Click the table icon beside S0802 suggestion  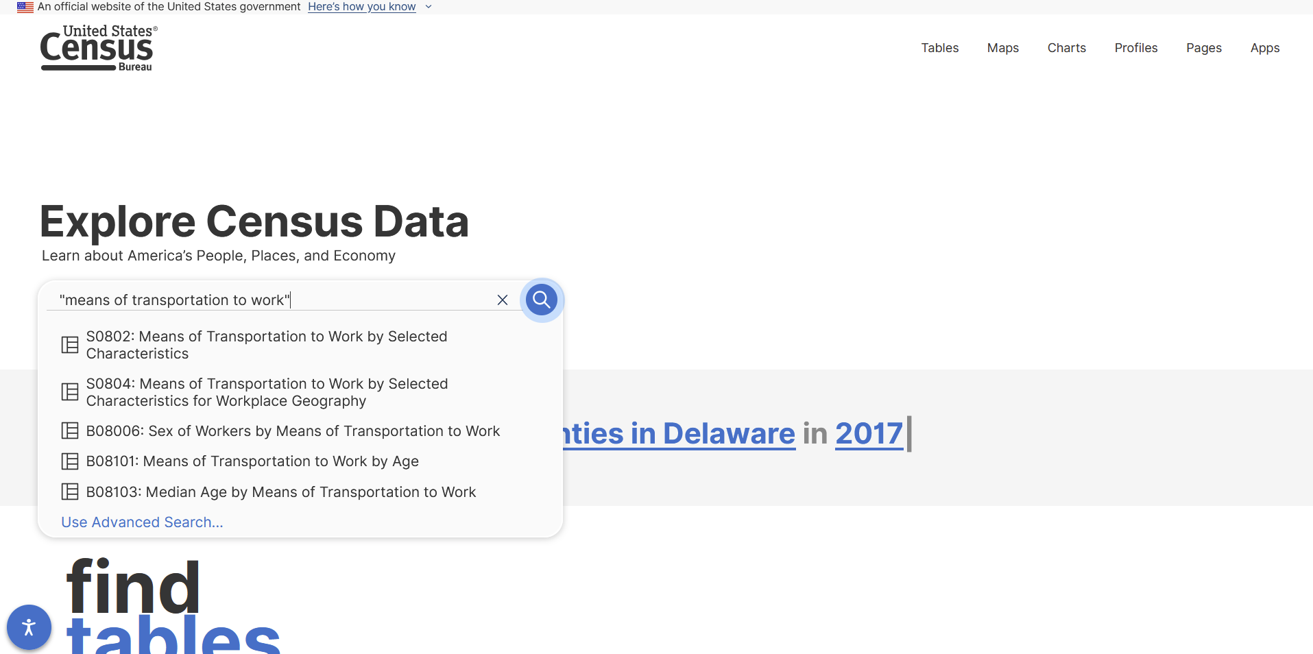(70, 345)
